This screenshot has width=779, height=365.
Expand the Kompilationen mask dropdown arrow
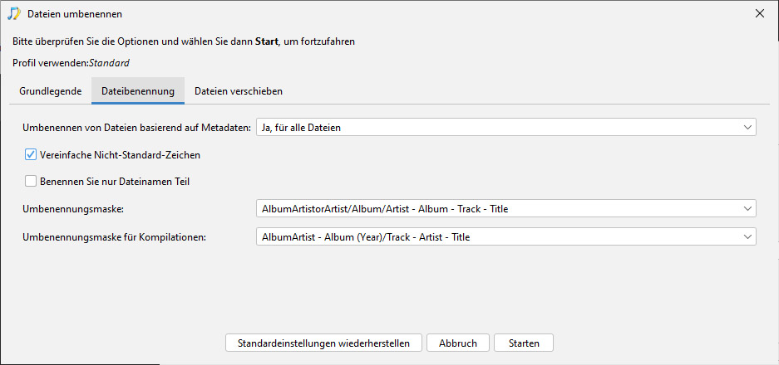click(747, 237)
